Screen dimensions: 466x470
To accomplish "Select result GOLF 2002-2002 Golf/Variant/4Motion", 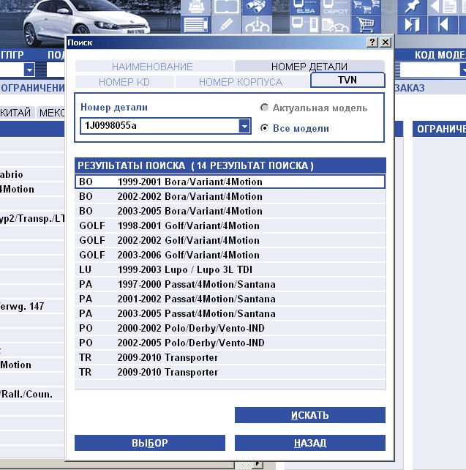I will (x=230, y=240).
